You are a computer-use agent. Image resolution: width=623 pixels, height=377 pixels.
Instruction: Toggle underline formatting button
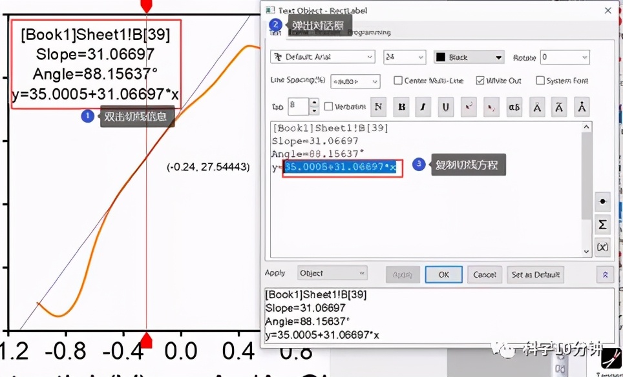(x=446, y=107)
